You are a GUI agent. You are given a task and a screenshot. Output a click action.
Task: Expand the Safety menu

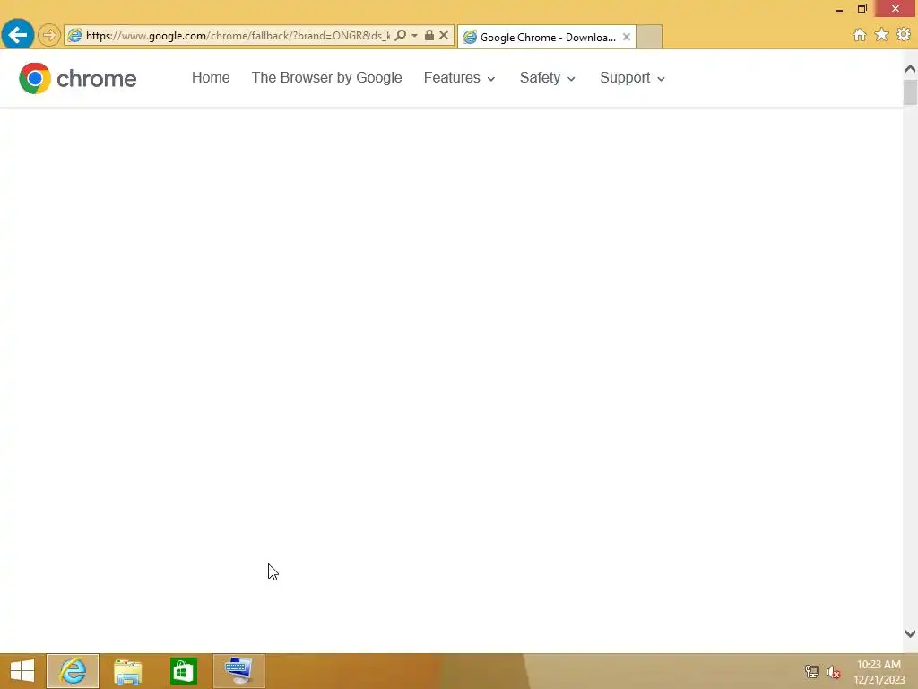click(548, 78)
